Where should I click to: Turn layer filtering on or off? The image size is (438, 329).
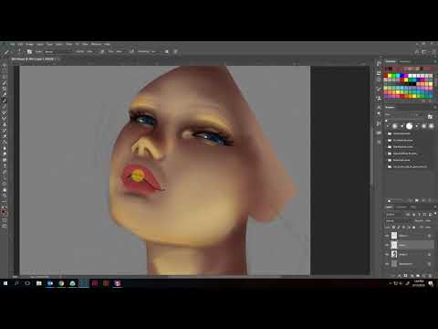[435, 214]
